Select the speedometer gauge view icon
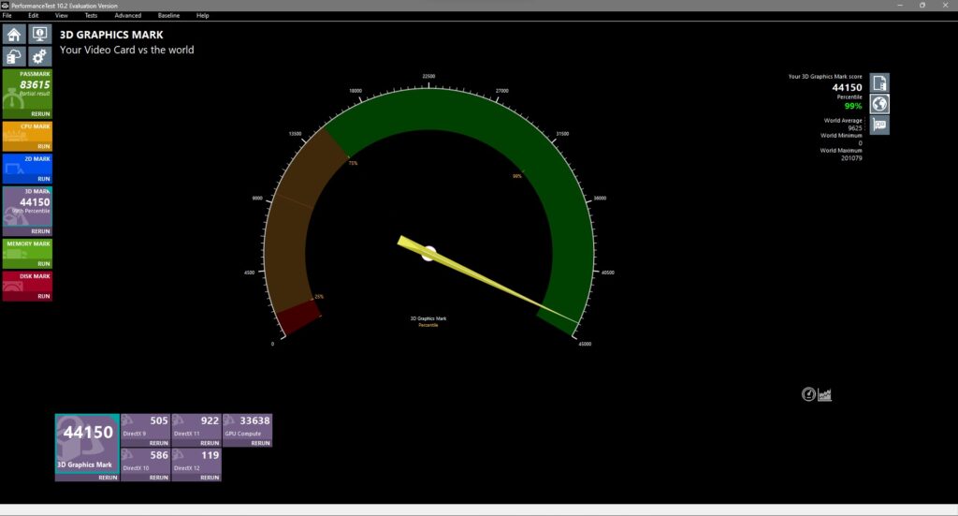Screen dimensions: 958x516 click(x=808, y=394)
